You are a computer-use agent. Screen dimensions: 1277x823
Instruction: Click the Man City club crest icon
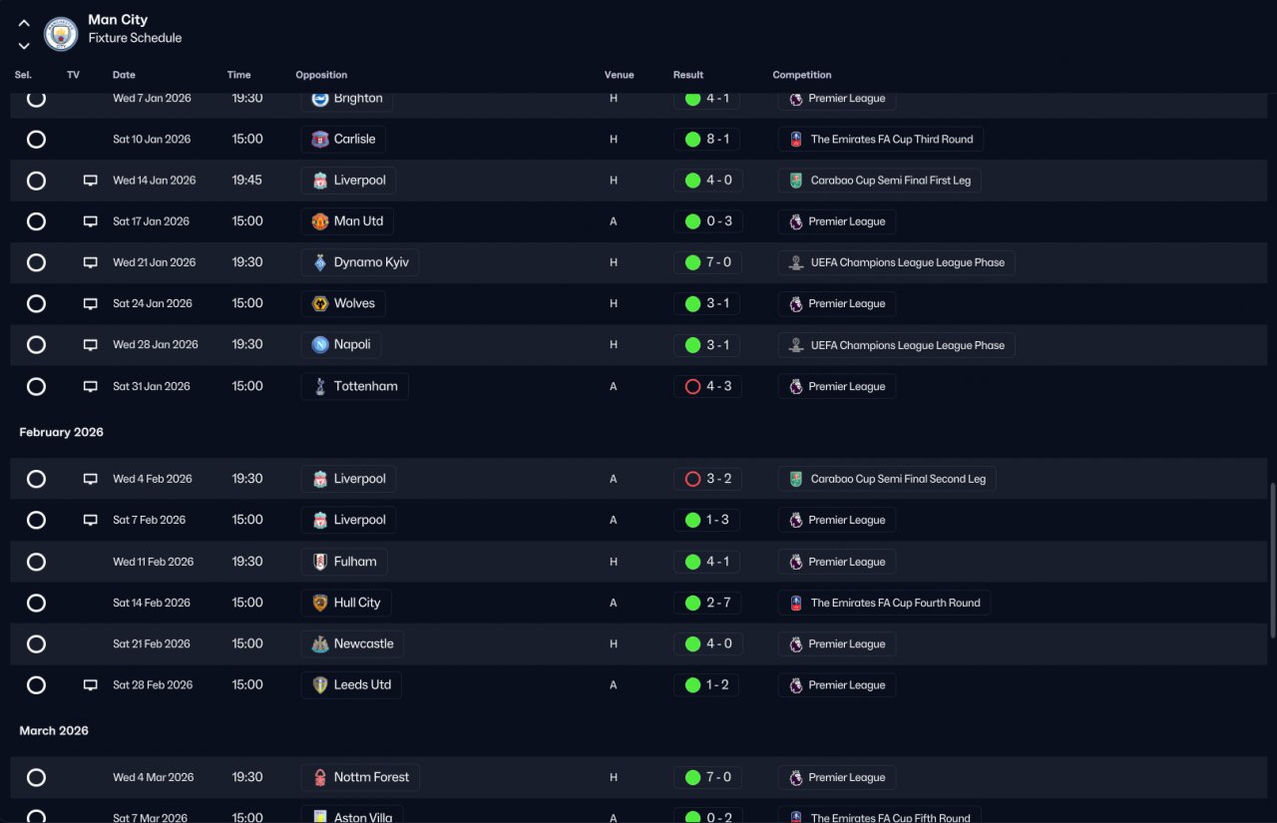[61, 34]
